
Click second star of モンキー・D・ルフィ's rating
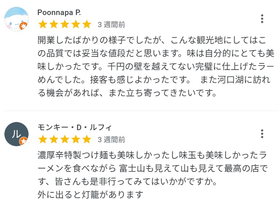[x=54, y=140]
